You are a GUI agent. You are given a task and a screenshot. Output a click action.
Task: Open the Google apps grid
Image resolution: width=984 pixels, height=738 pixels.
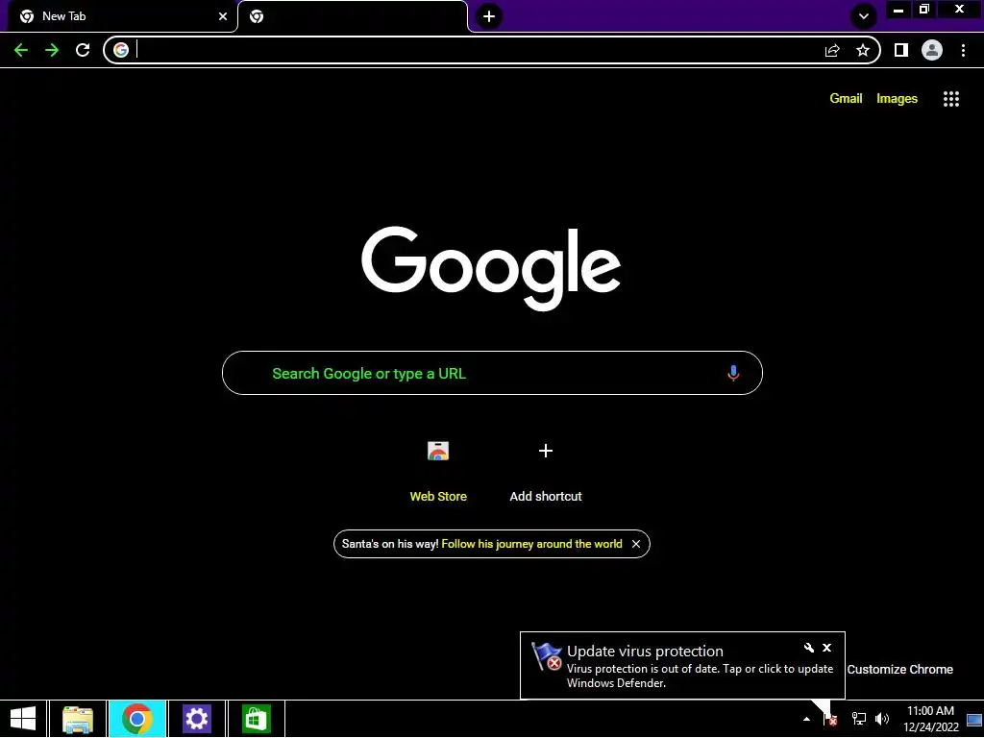pyautogui.click(x=951, y=99)
